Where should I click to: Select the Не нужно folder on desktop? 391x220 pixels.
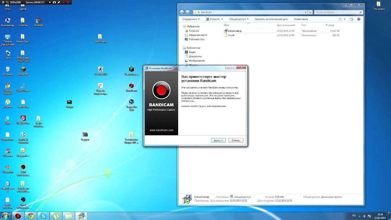(x=379, y=6)
